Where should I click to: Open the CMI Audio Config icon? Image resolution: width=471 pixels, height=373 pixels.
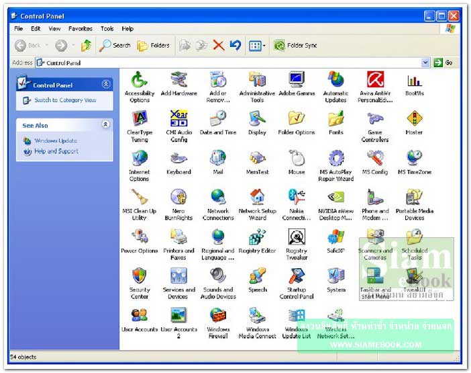click(178, 118)
